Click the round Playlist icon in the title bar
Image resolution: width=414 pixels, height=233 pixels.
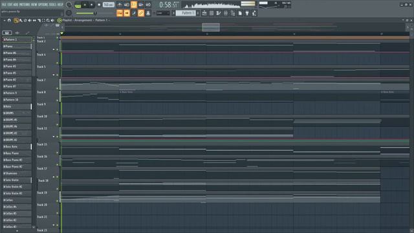60,20
